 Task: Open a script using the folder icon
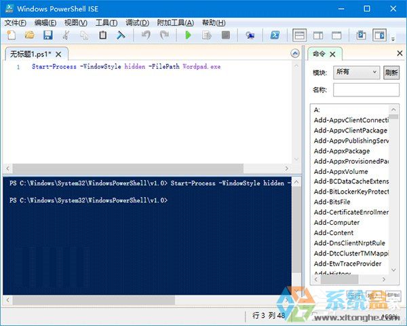coord(30,35)
